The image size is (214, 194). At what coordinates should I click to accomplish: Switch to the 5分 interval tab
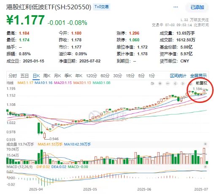[x=141, y=76]
